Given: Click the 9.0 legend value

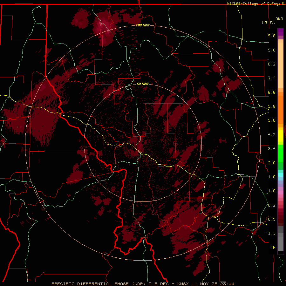Looking at the screenshot, I should point(272,50).
